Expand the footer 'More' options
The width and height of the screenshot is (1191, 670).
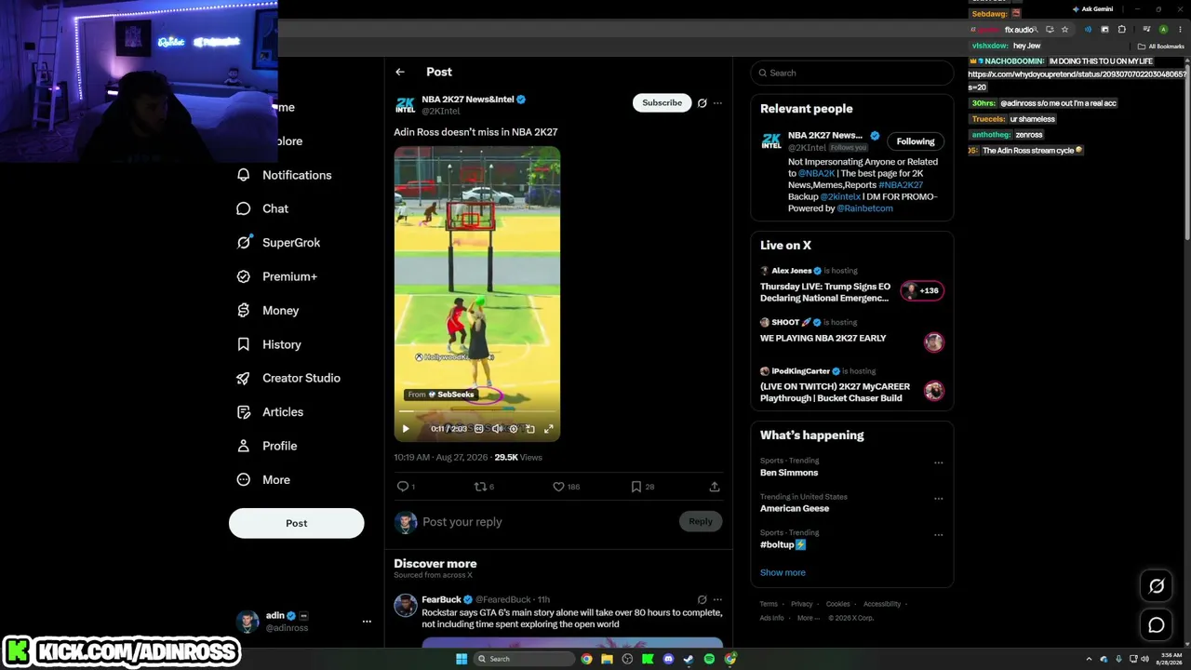pyautogui.click(x=807, y=618)
